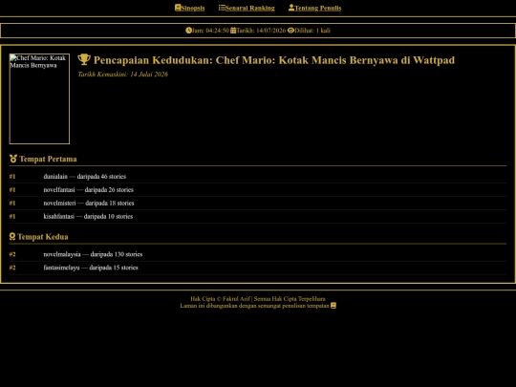Click the list icon beside Senarai Ranking
The image size is (516, 387).
pos(222,8)
